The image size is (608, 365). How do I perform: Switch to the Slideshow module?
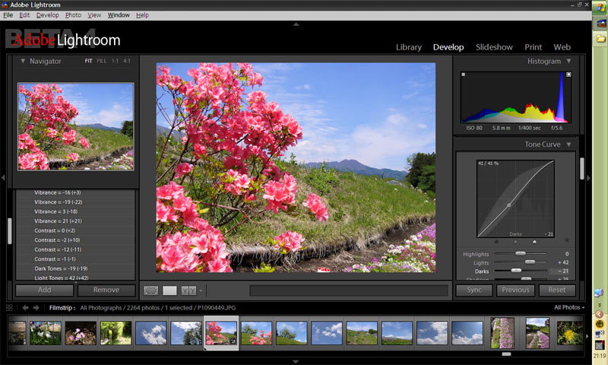[494, 47]
